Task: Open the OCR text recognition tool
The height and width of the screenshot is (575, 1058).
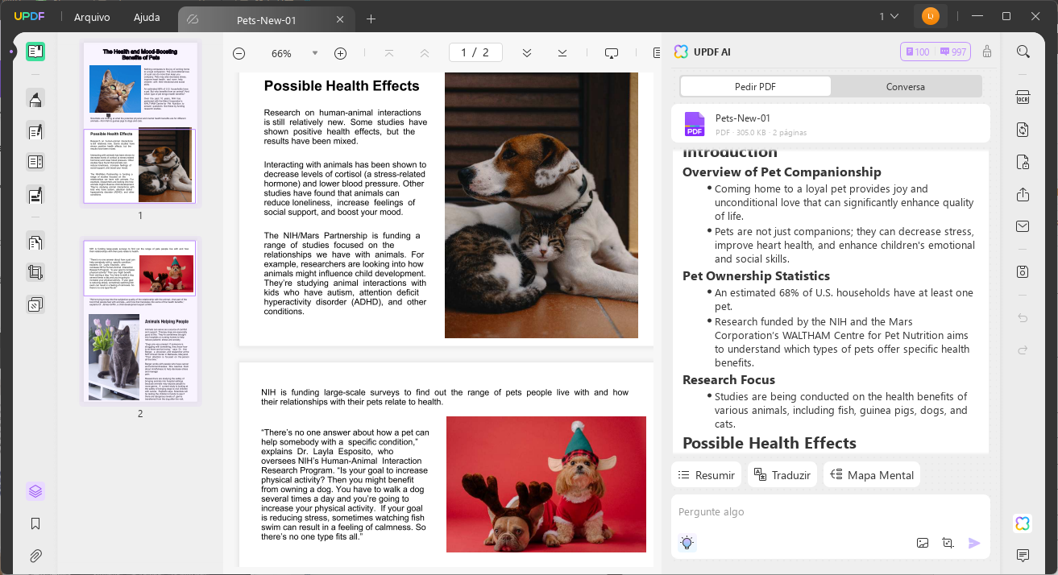Action: pos(1022,97)
